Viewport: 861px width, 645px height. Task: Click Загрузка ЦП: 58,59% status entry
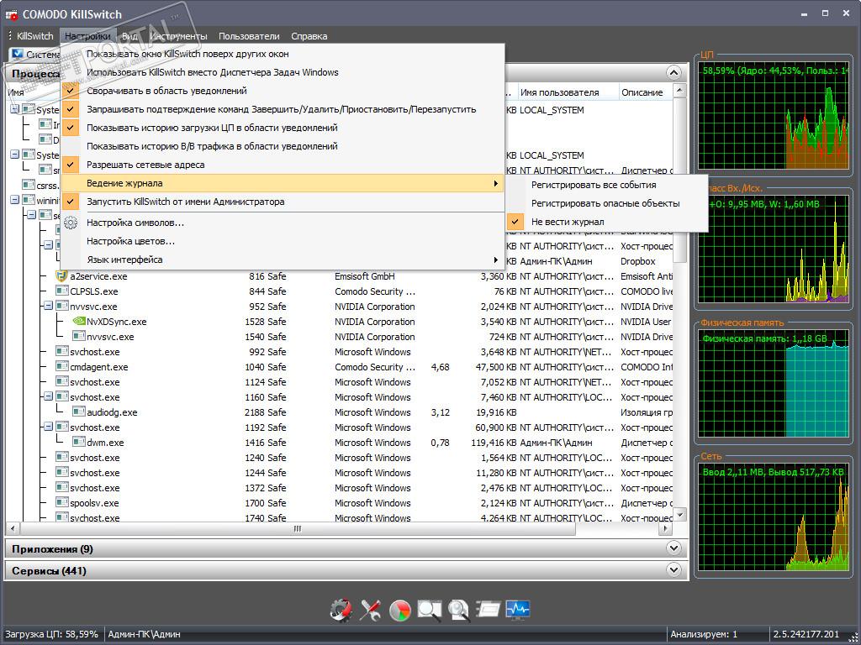[51, 634]
